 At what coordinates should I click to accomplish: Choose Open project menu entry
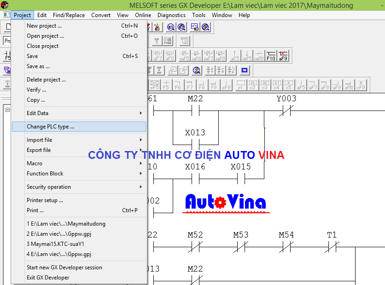coord(79,36)
